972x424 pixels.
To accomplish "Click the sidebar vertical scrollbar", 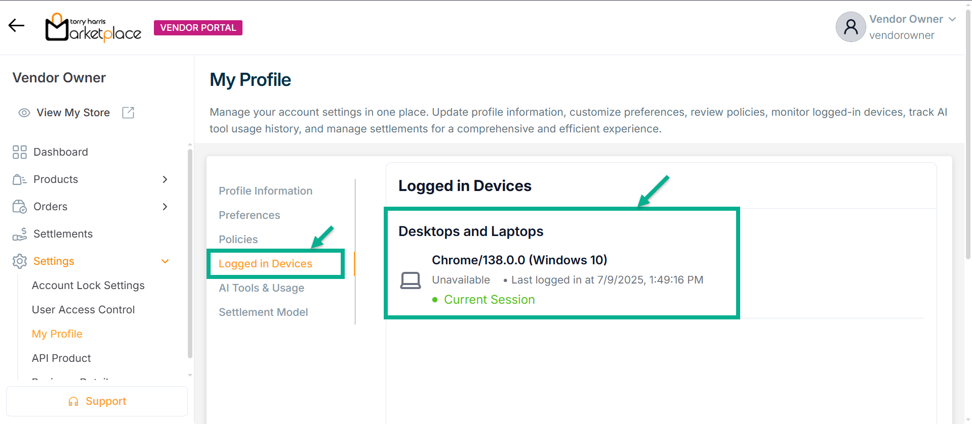I will [190, 253].
